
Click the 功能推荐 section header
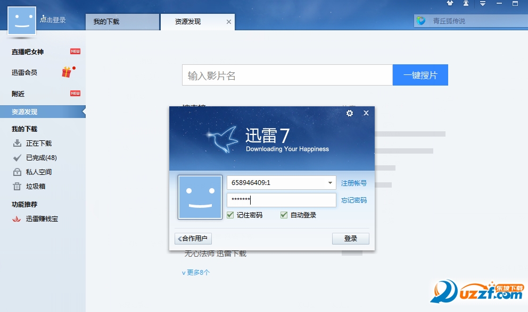click(x=24, y=205)
